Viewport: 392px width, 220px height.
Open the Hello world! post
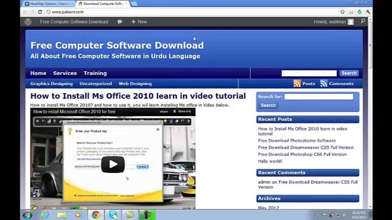tap(270, 161)
